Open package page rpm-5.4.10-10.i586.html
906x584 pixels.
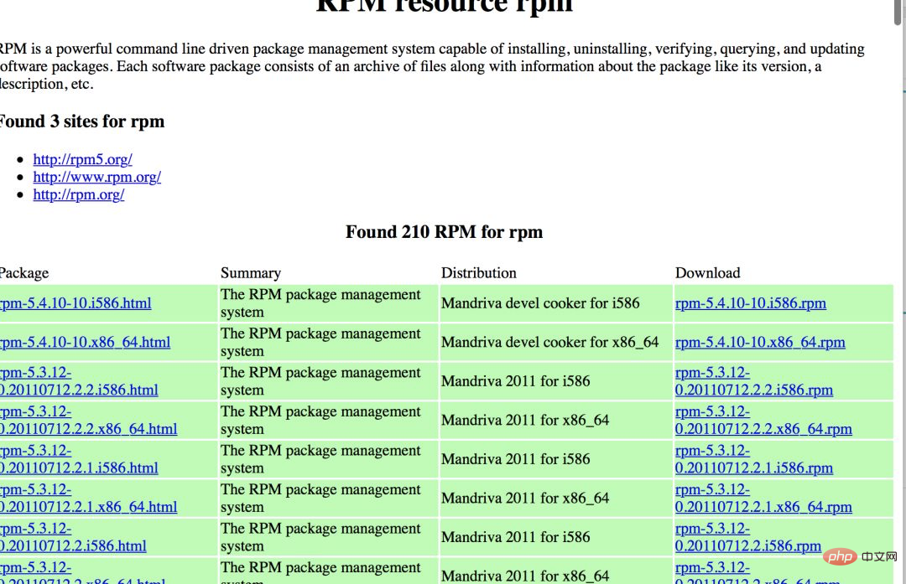pos(75,303)
